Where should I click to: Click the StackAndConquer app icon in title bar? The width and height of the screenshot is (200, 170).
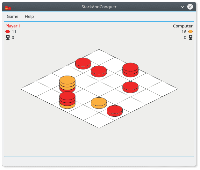pos(8,8)
